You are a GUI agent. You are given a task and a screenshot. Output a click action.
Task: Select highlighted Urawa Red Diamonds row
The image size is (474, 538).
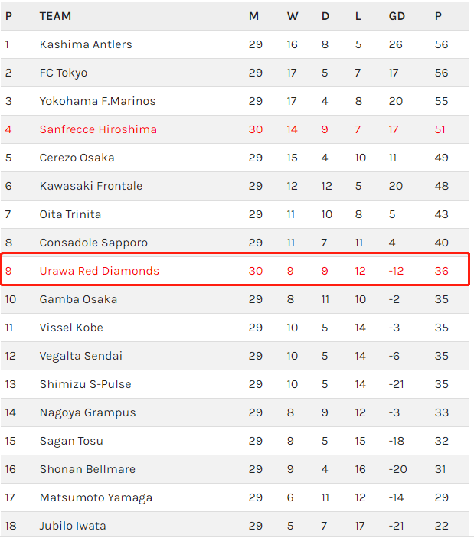tap(235, 269)
